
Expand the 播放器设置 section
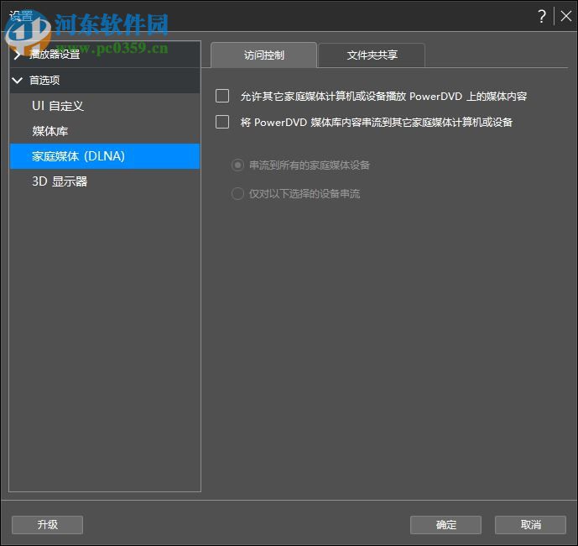click(105, 55)
